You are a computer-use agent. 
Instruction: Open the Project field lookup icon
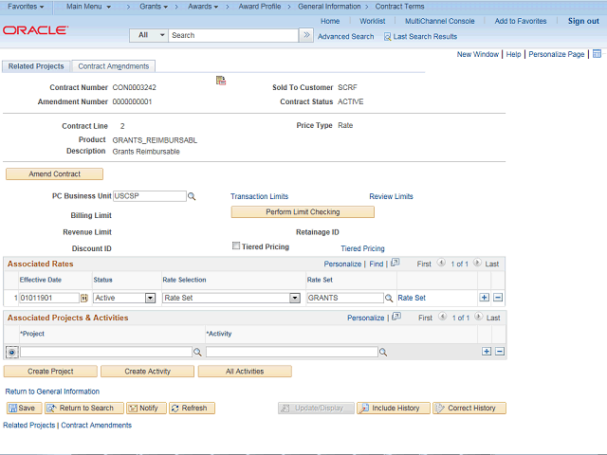coord(197,352)
